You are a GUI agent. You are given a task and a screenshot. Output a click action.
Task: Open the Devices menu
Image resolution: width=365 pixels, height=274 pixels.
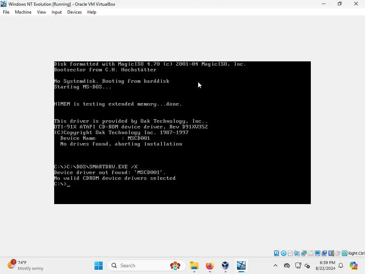[x=74, y=12]
